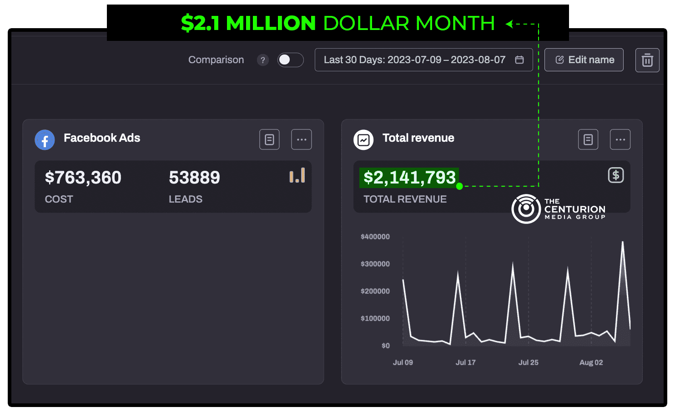Click the dollar sign icon in revenue panel

(x=616, y=175)
